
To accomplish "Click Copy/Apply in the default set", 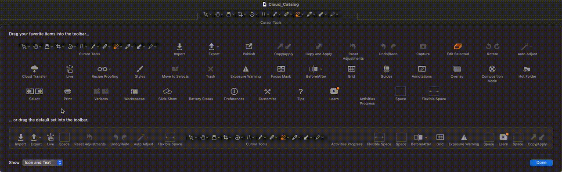I will pos(537,140).
